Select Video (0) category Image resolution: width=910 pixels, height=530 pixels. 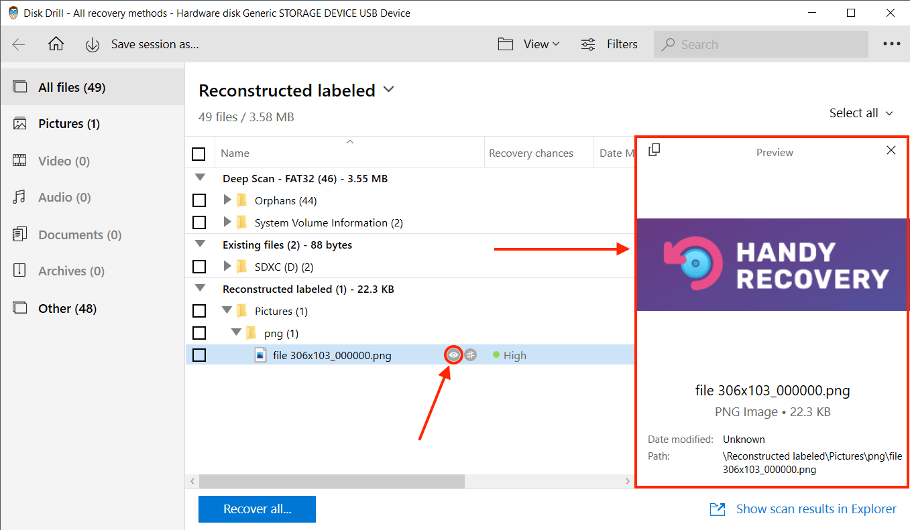click(x=93, y=161)
